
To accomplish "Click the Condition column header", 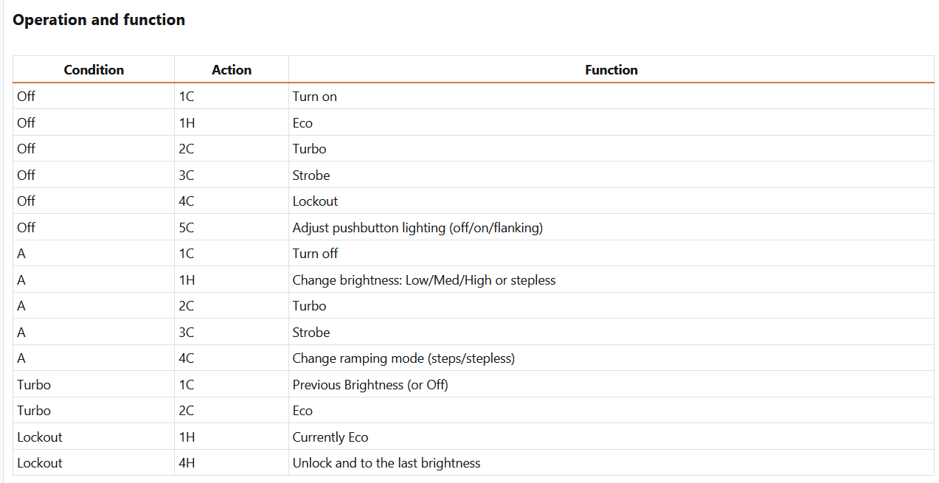I will click(x=94, y=70).
